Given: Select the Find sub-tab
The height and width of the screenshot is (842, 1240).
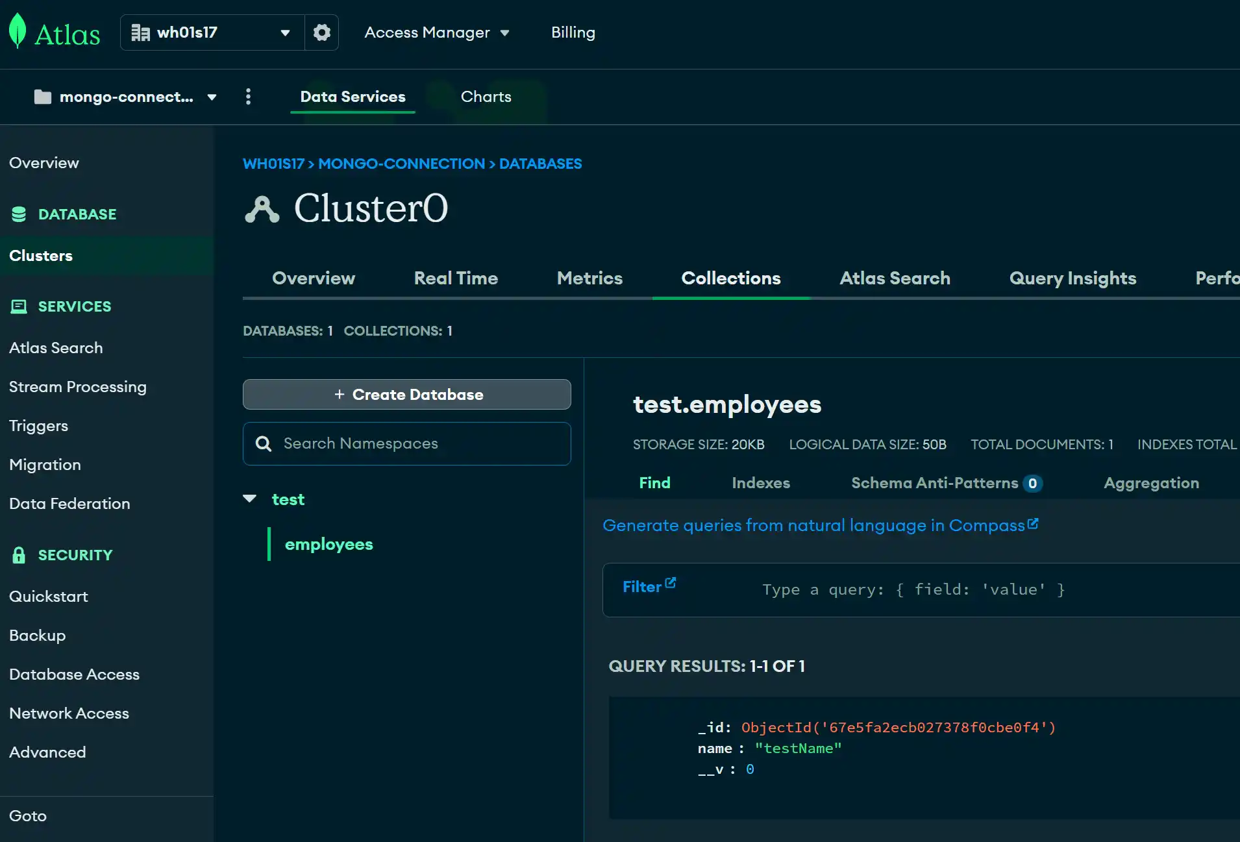Looking at the screenshot, I should pos(654,482).
